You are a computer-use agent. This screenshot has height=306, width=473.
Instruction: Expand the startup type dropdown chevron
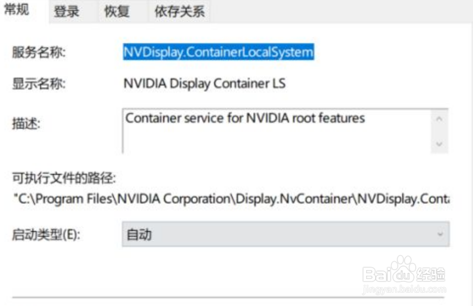(x=440, y=234)
